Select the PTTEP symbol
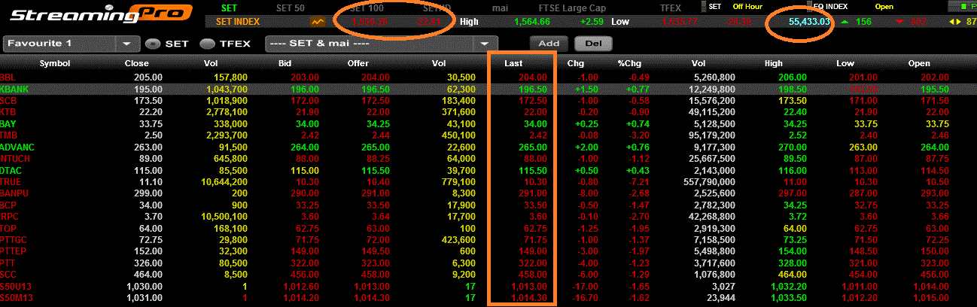The height and width of the screenshot is (307, 977). (14, 251)
